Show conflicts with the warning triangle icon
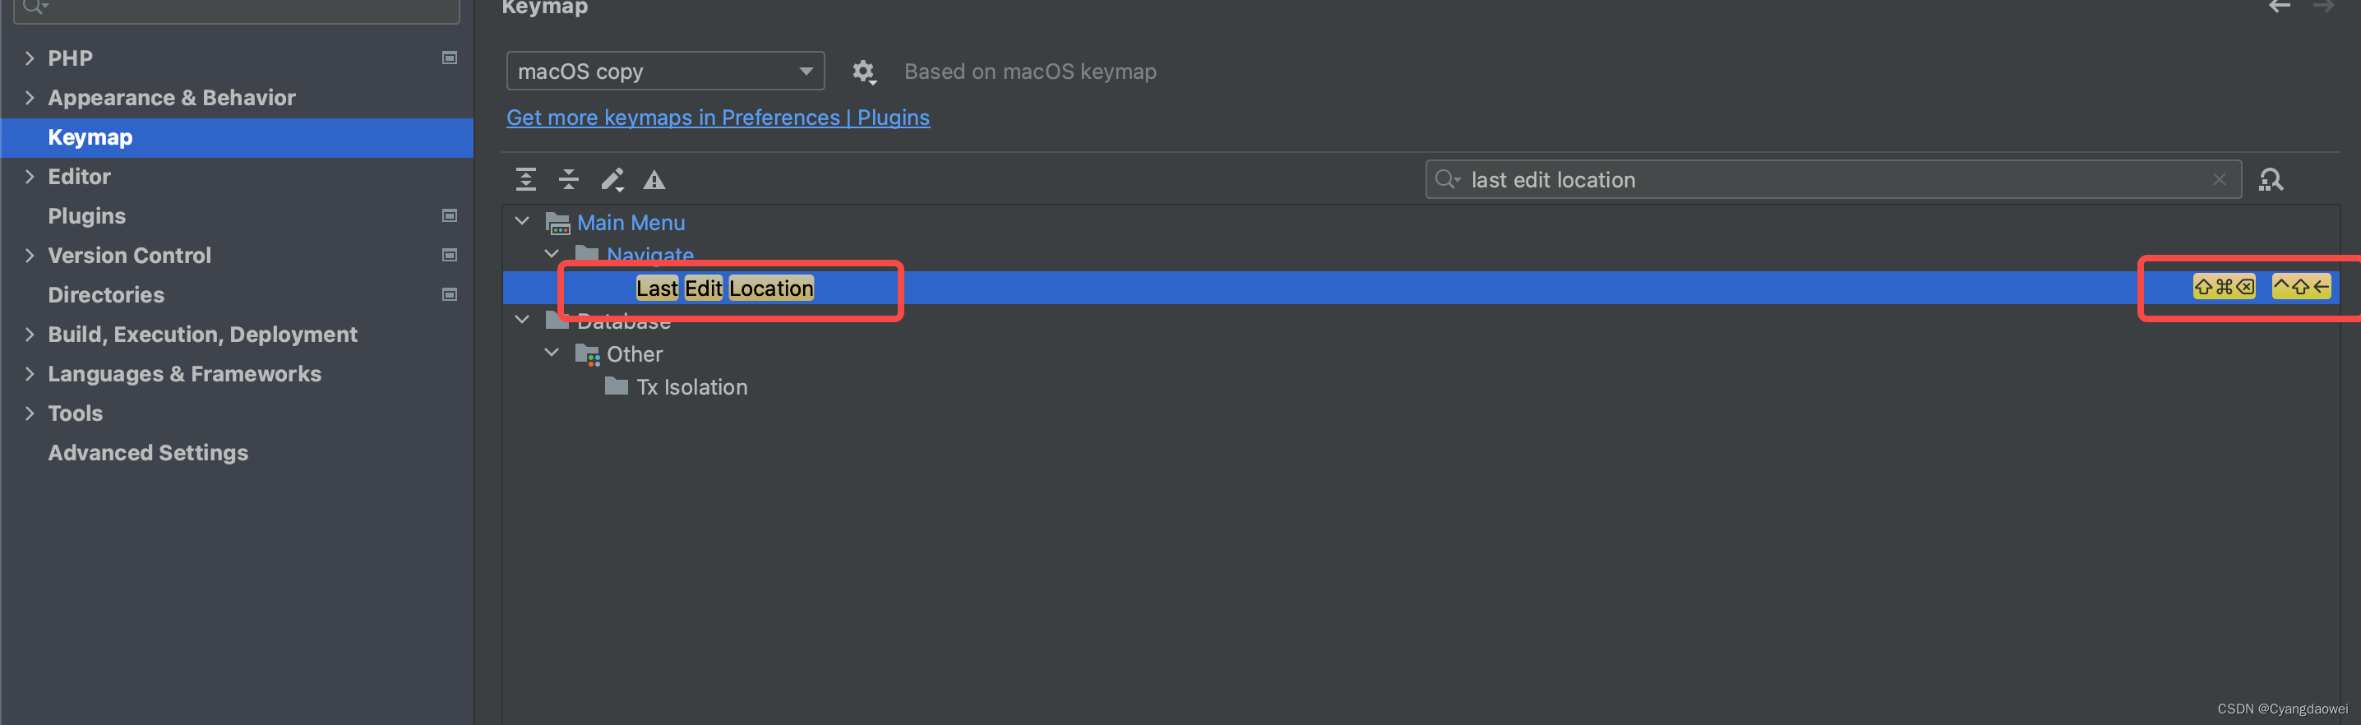Viewport: 2361px width, 725px height. 654,180
